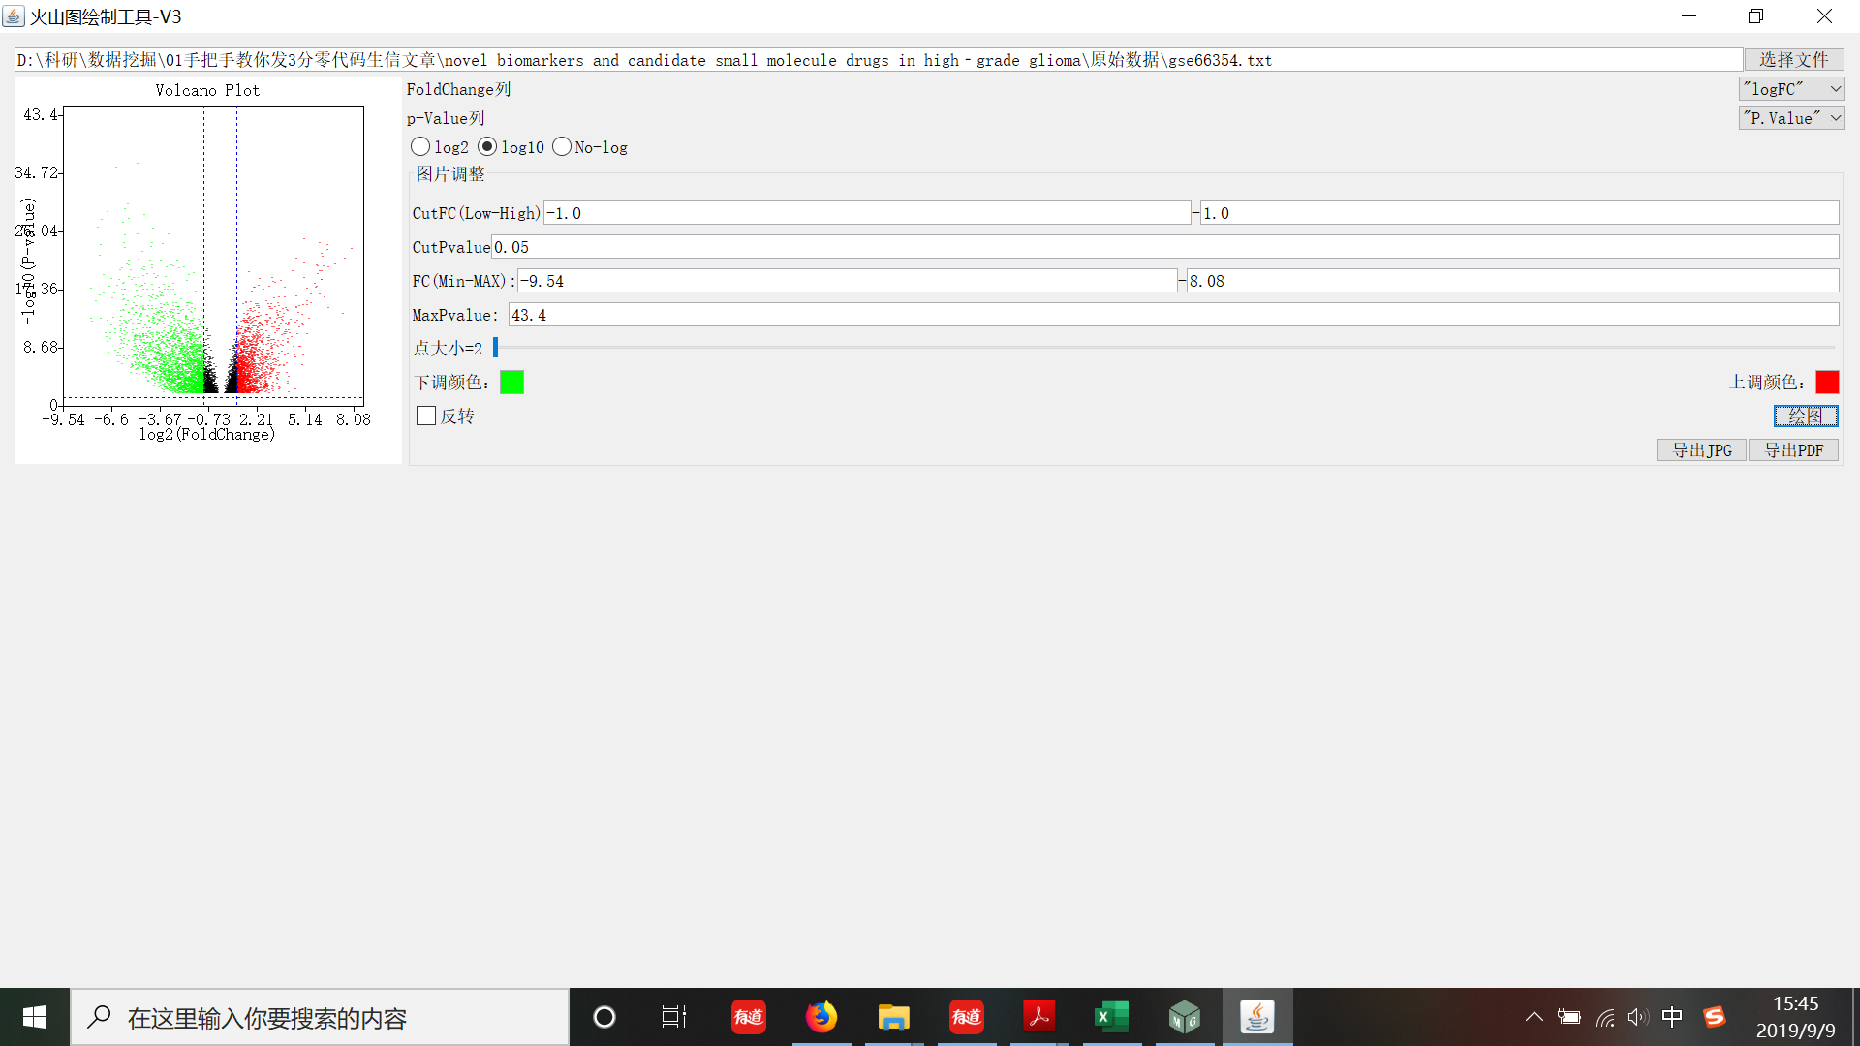This screenshot has height=1046, width=1860.
Task: Click the 导出PDF export button
Action: click(1793, 450)
